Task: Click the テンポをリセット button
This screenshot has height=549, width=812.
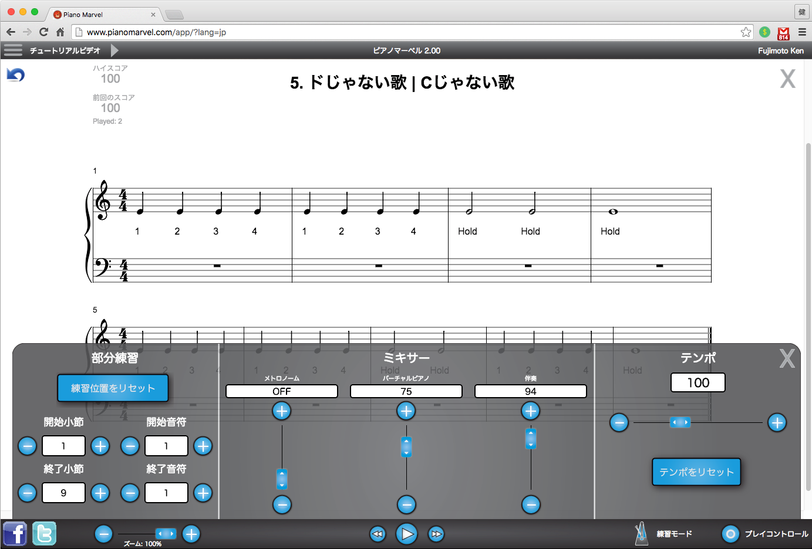Action: pos(696,472)
